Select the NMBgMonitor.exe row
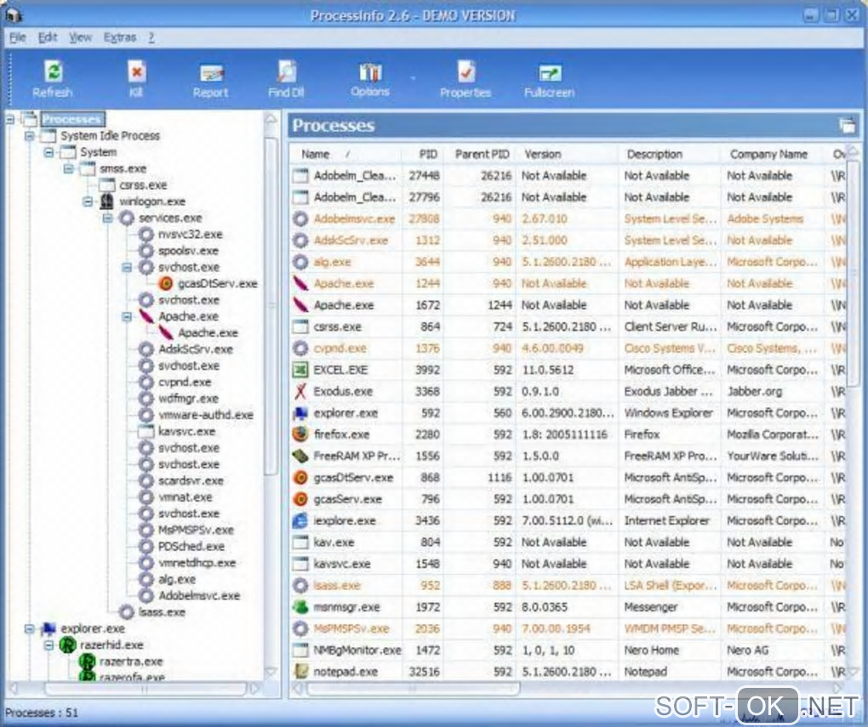The image size is (868, 727). point(568,650)
